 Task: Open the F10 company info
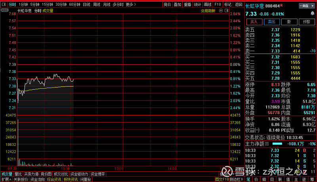218,4
